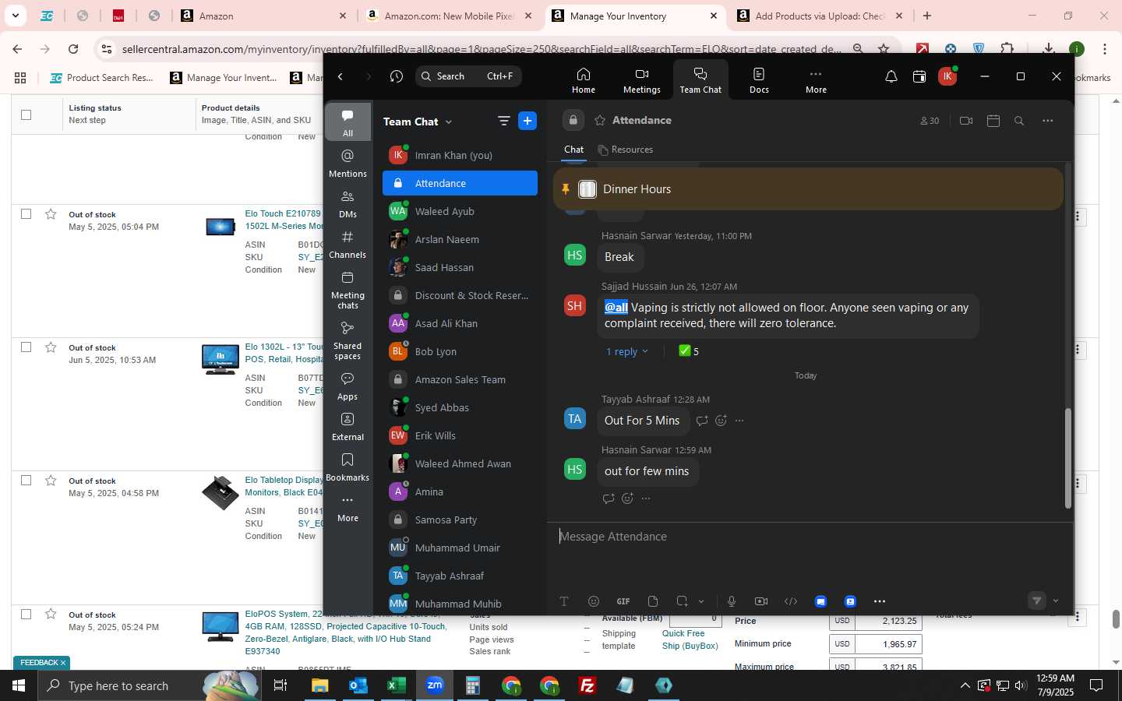
Task: Start a video meeting with Attendance channel
Action: click(x=966, y=121)
